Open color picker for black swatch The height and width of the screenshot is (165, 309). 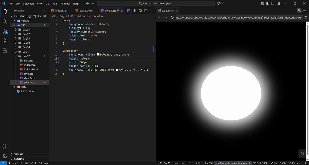98,24
